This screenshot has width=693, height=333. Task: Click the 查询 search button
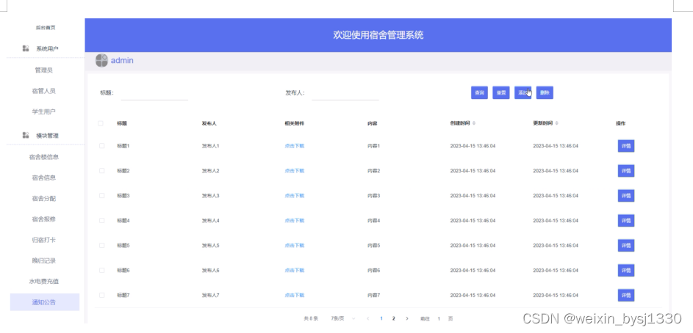click(479, 92)
